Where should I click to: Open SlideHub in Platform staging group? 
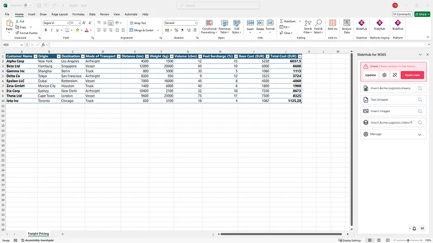379,25
